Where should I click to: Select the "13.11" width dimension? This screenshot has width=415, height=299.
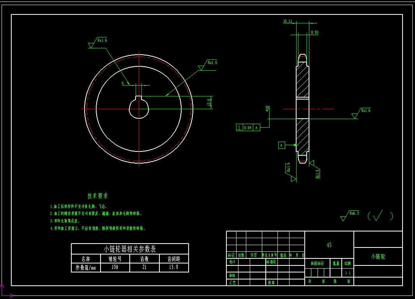click(288, 21)
